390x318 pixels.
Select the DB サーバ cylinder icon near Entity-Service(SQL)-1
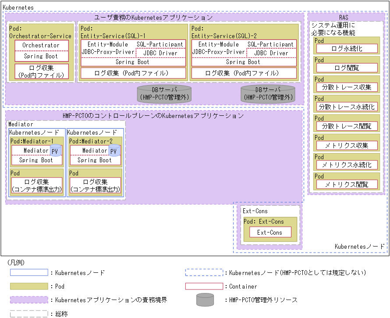tap(164, 93)
